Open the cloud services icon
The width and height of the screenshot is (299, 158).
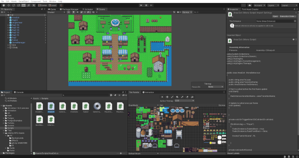[x=250, y=6]
